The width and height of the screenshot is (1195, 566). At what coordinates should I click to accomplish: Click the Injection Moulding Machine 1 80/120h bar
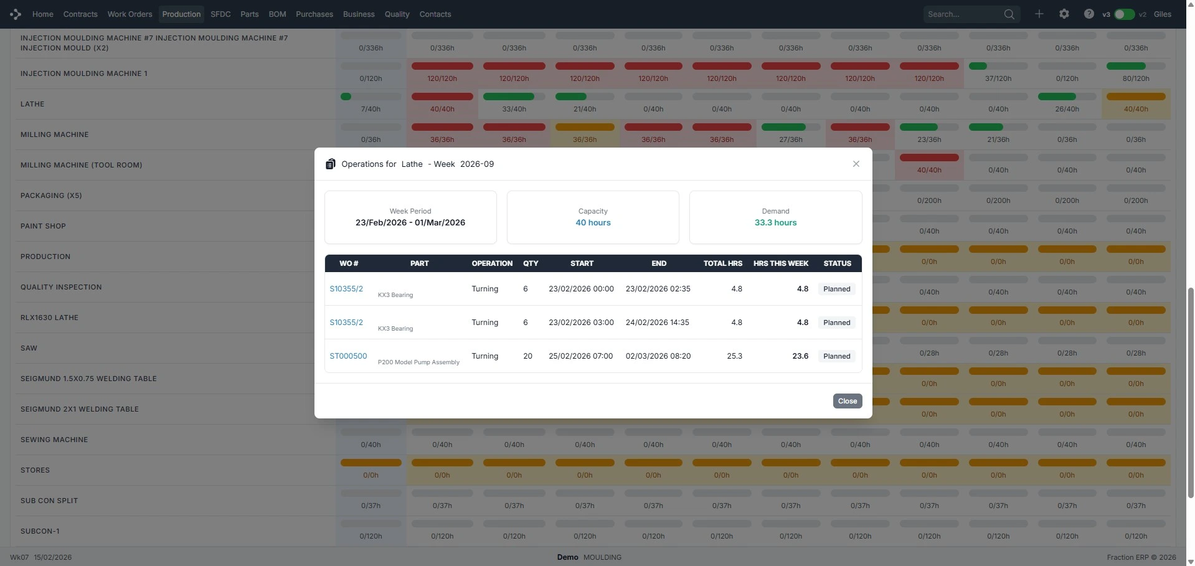(1135, 67)
